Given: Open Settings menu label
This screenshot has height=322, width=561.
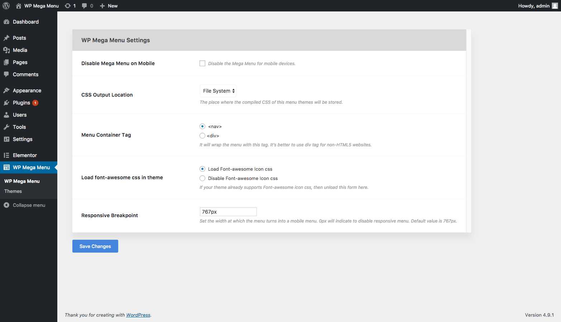Looking at the screenshot, I should click(23, 139).
